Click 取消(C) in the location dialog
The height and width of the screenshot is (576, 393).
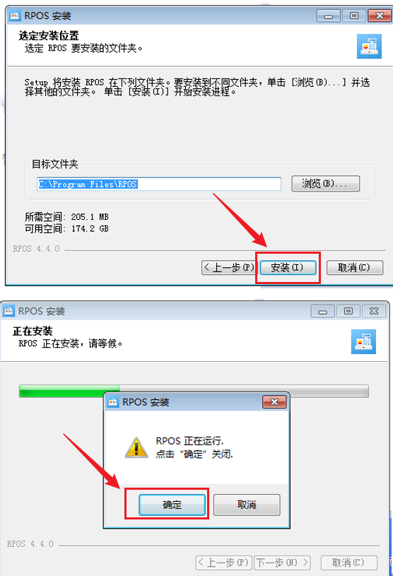[x=354, y=267]
